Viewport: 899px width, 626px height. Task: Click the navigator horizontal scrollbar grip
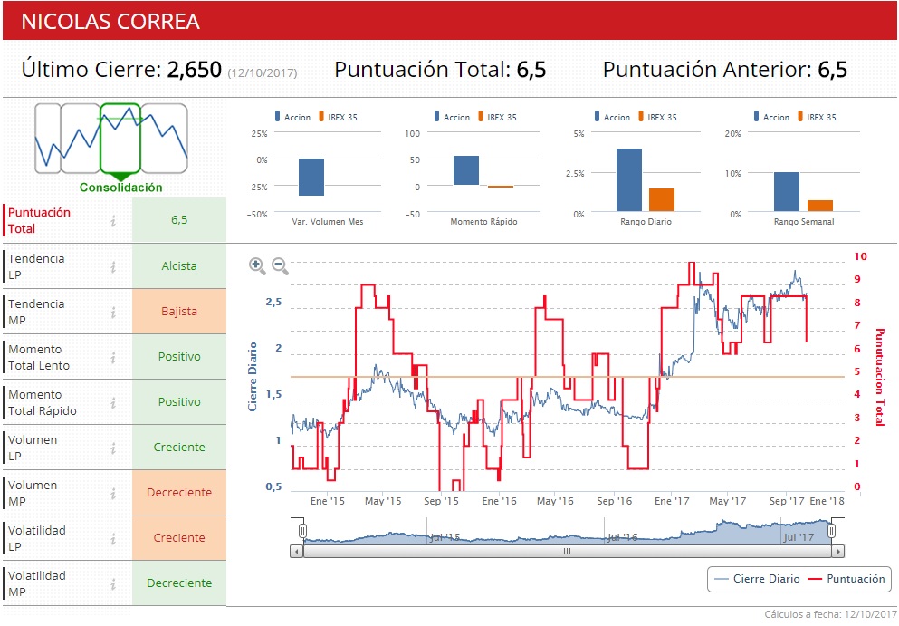(567, 552)
